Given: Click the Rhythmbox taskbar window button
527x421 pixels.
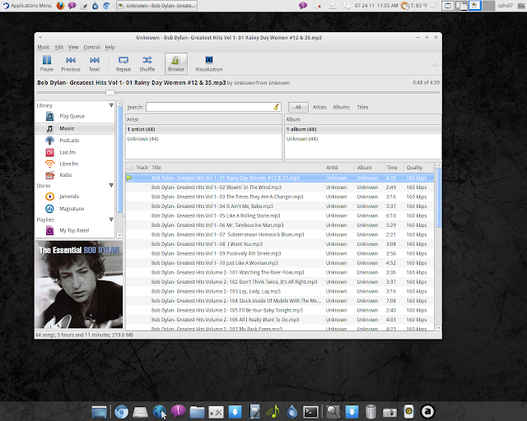Looking at the screenshot, I should point(156,6).
